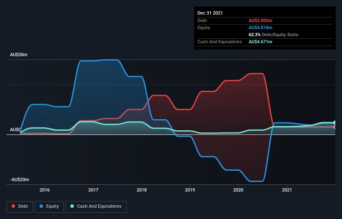The width and height of the screenshot is (342, 219).
Task: Click the AU$0 y-axis label
Action: point(15,129)
